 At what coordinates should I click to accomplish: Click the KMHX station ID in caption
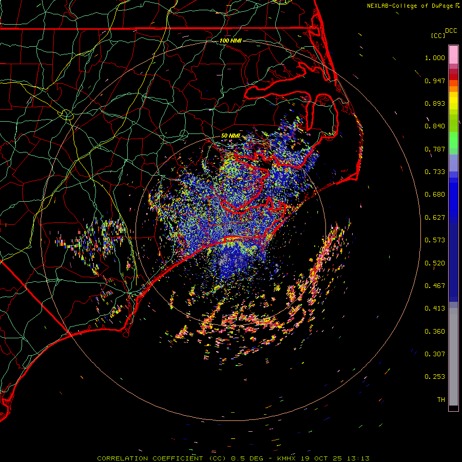click(x=287, y=458)
